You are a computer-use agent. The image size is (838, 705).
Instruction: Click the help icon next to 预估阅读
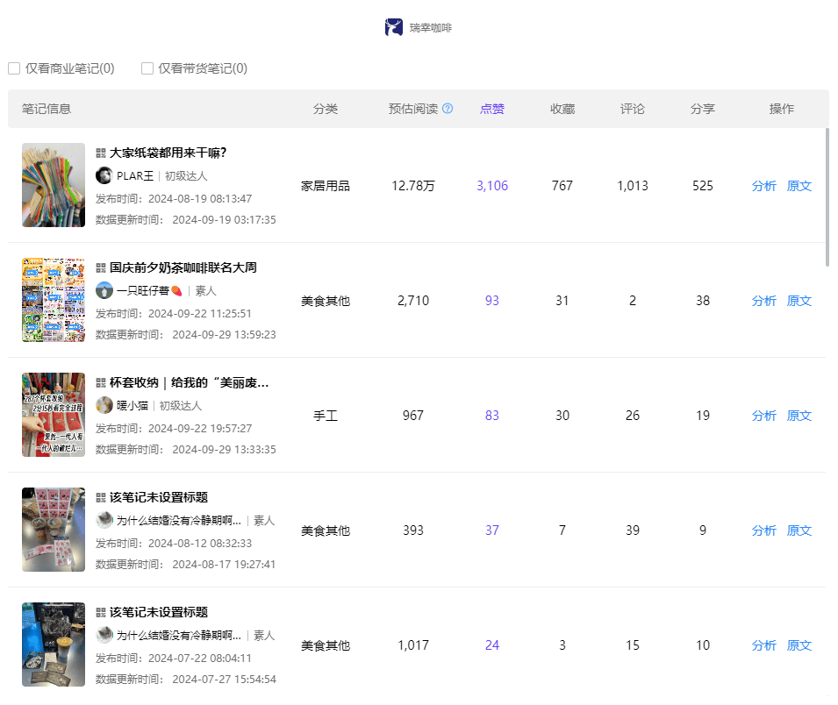(448, 109)
